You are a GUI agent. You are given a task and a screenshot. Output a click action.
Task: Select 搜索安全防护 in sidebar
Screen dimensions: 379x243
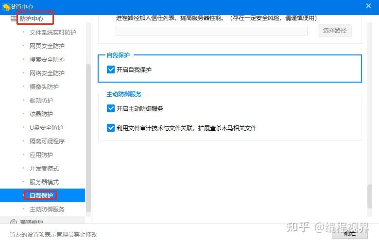click(47, 59)
